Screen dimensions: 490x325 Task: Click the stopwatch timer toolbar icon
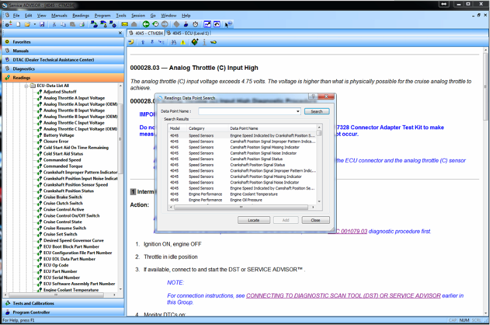click(x=195, y=24)
